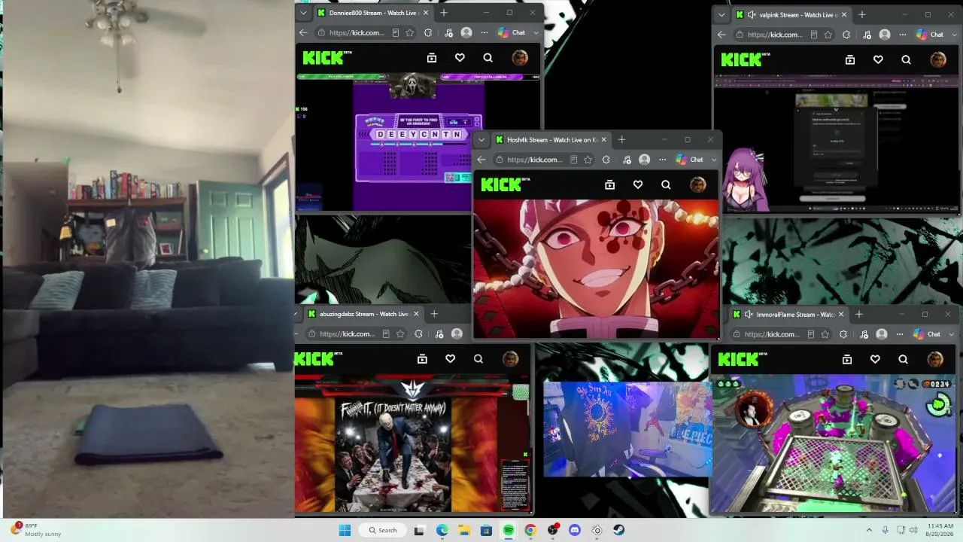The image size is (963, 542).
Task: Go back in the Donniee800 browser window
Action: 303,33
